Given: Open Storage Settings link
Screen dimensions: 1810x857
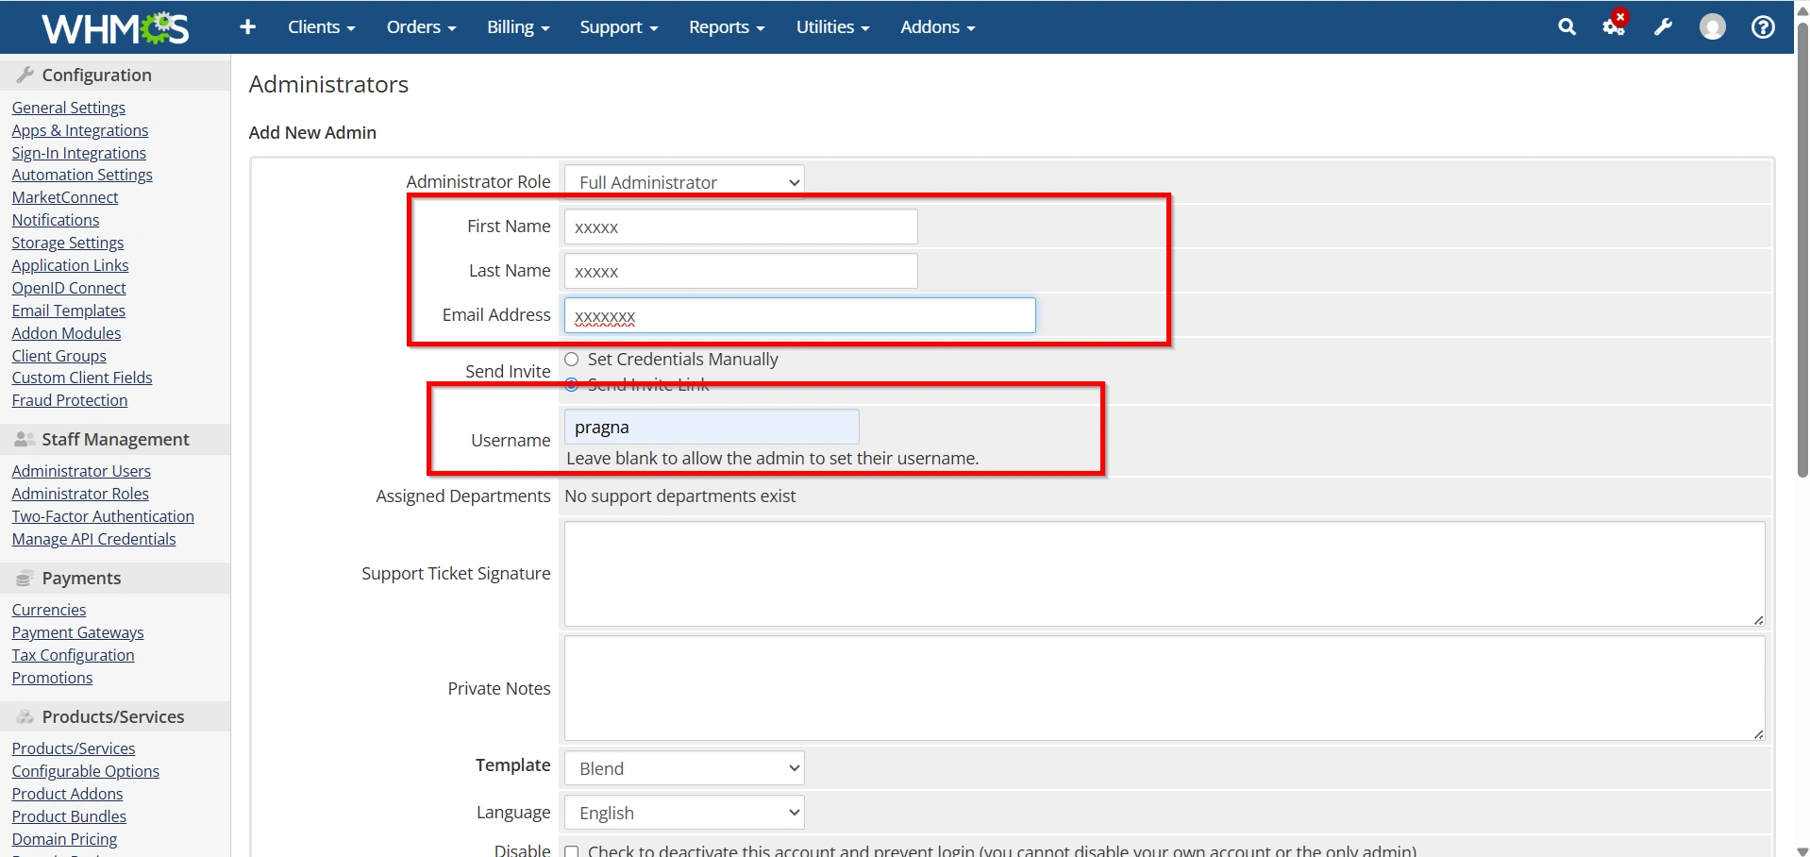Looking at the screenshot, I should pos(68,243).
